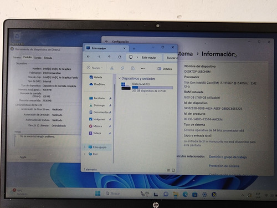Open Música in the sidebar
This screenshot has width=277, height=208.
95,126
